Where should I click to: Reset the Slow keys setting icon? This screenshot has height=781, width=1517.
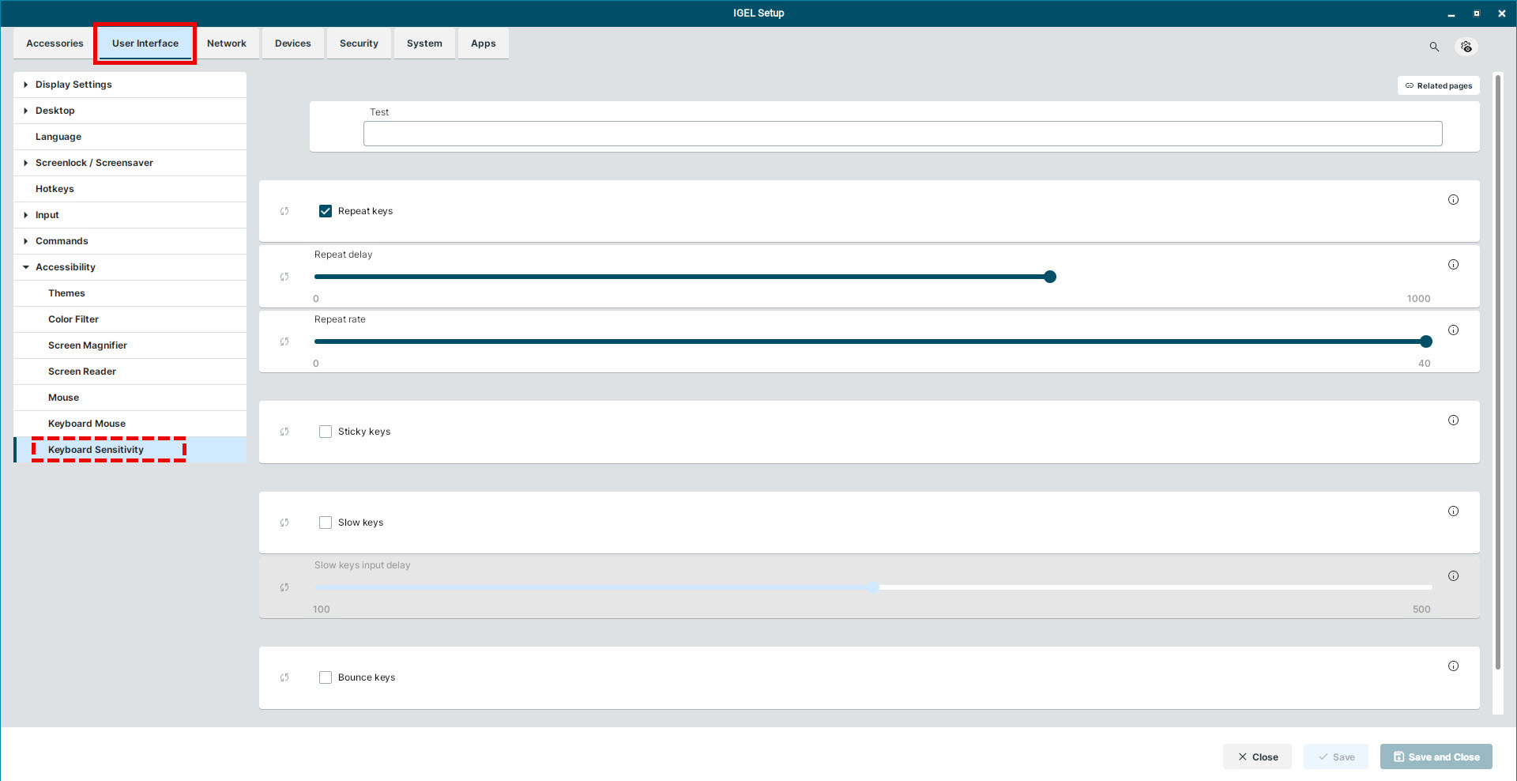(x=284, y=523)
